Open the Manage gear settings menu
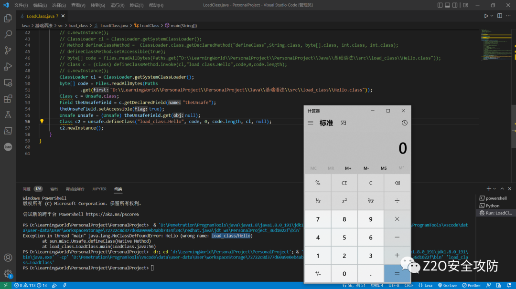516x289 pixels. coord(8,274)
